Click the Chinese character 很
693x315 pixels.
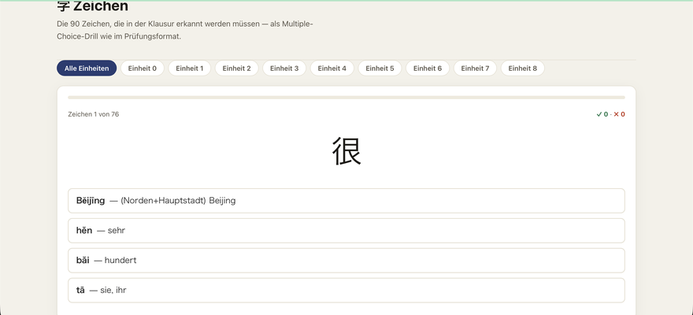point(346,151)
